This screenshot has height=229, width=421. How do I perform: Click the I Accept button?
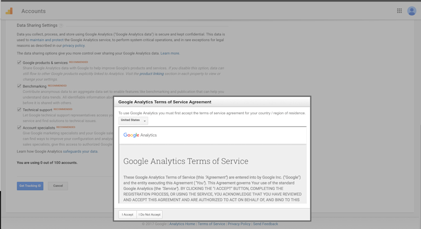[x=128, y=215]
